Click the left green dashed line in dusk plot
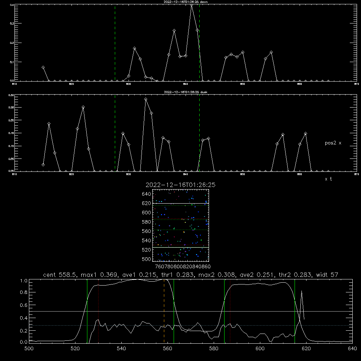The width and height of the screenshot is (361, 361). [115, 133]
